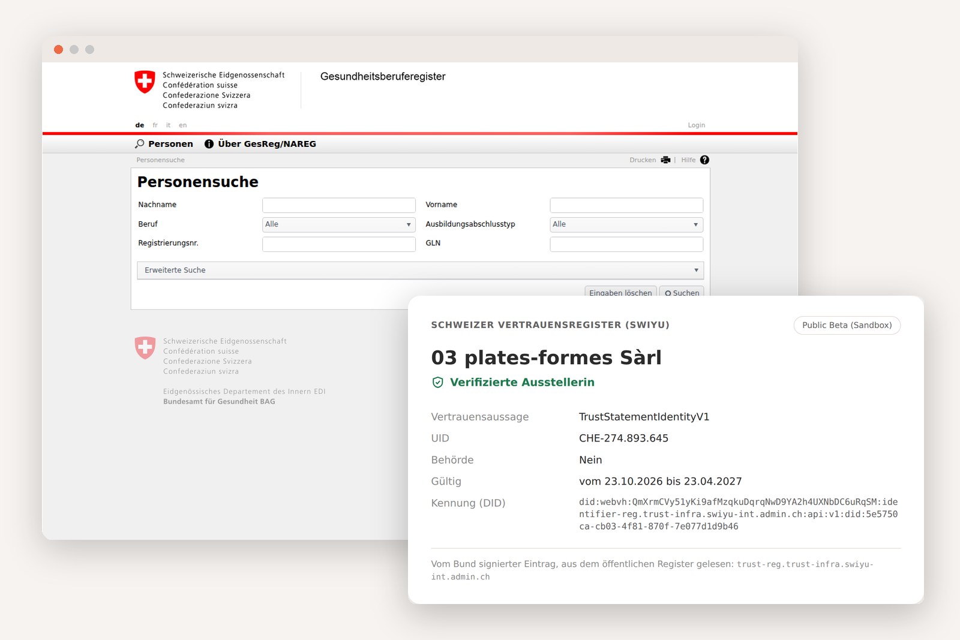
Task: Click the Hilfe link
Action: [x=688, y=160]
